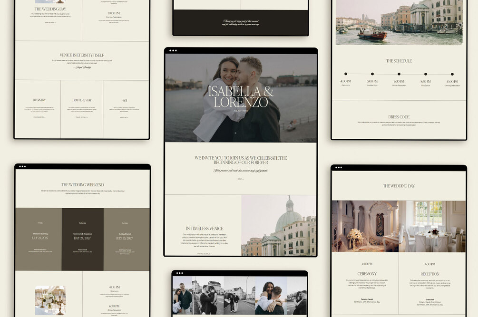Screen dimensions: 478x317
Task: Click 6:30 PM Dinner Reception in Wedding Weekend page
Action: (x=114, y=308)
